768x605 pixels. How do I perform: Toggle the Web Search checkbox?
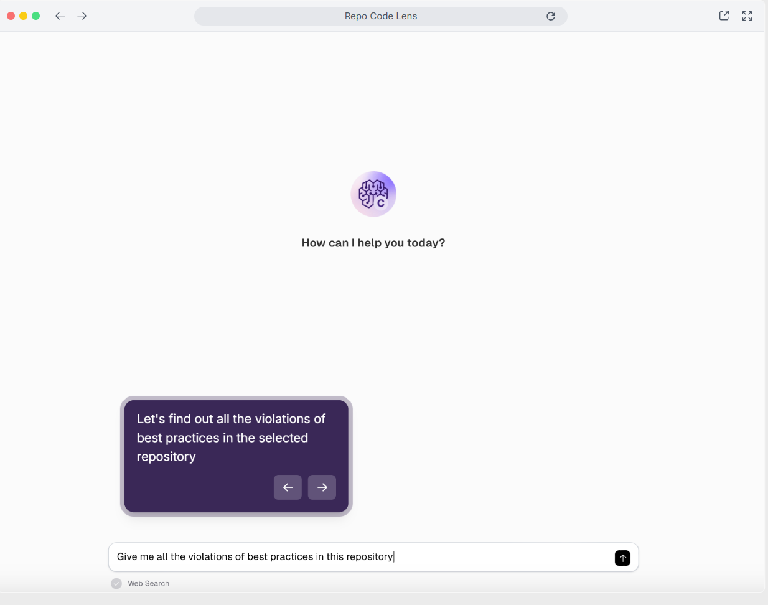(x=116, y=583)
